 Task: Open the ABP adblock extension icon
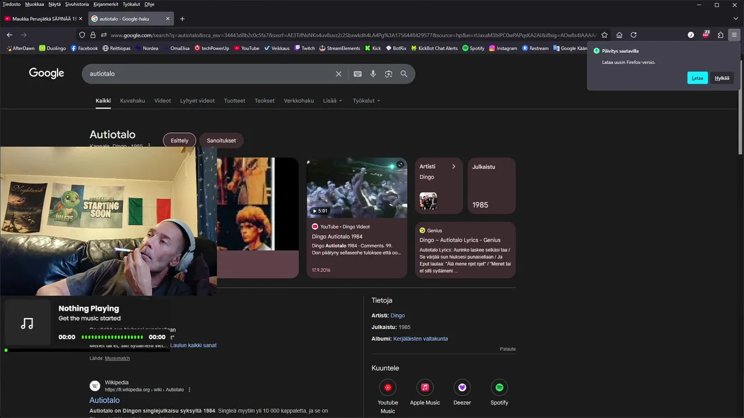tap(706, 34)
